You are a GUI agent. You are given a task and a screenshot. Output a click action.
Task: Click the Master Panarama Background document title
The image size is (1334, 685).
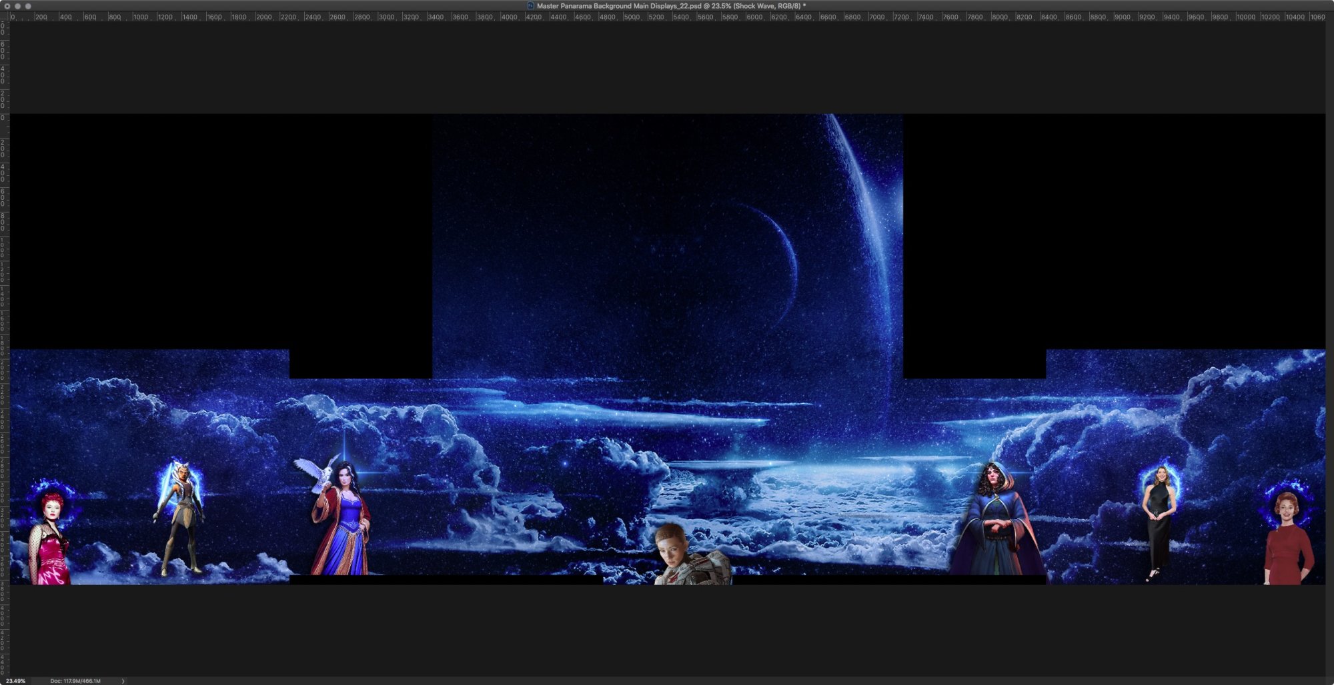tap(671, 5)
